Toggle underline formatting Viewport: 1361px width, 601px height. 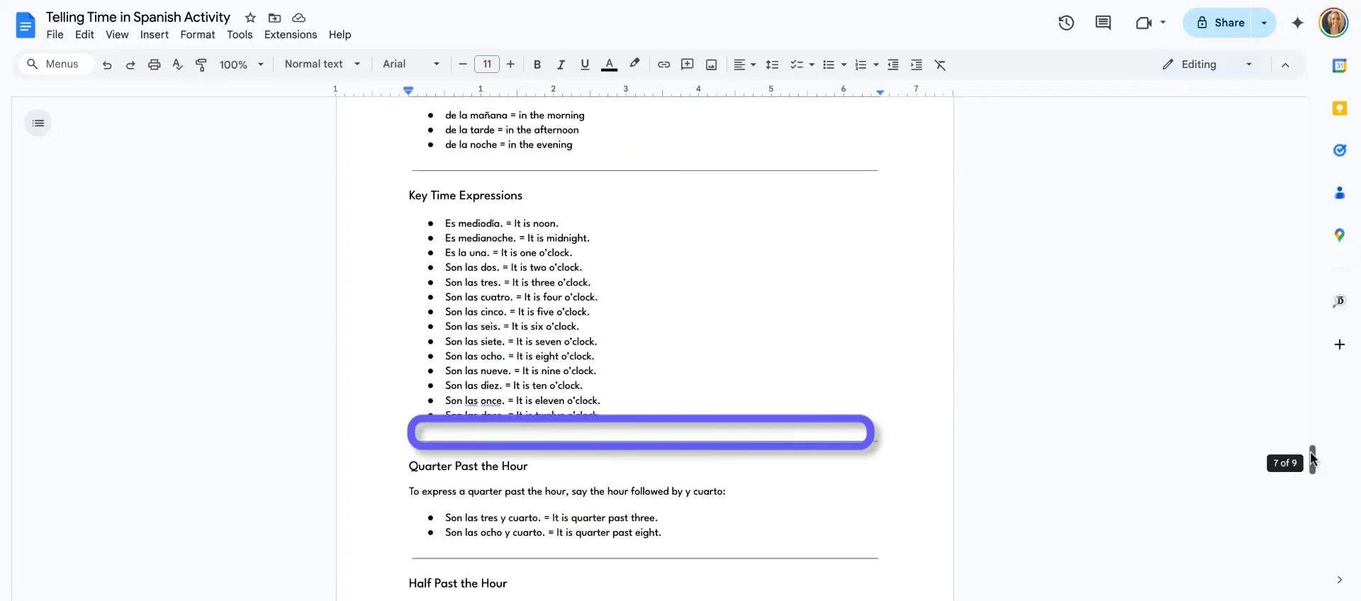pyautogui.click(x=585, y=64)
